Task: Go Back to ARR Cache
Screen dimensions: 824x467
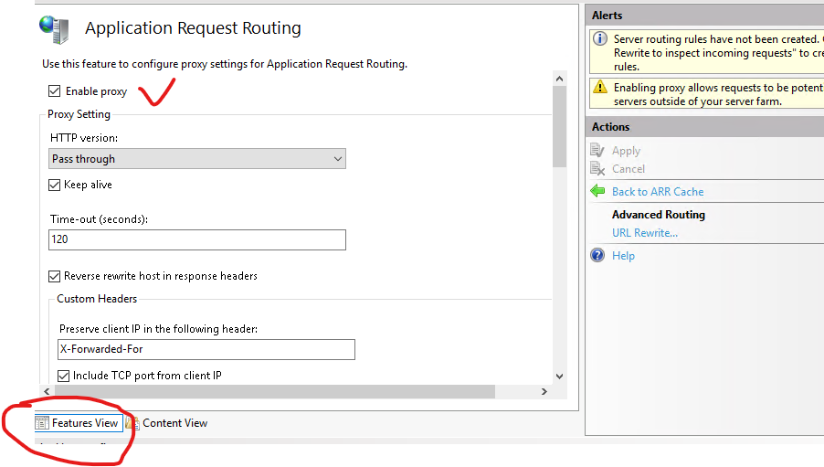Action: [658, 191]
